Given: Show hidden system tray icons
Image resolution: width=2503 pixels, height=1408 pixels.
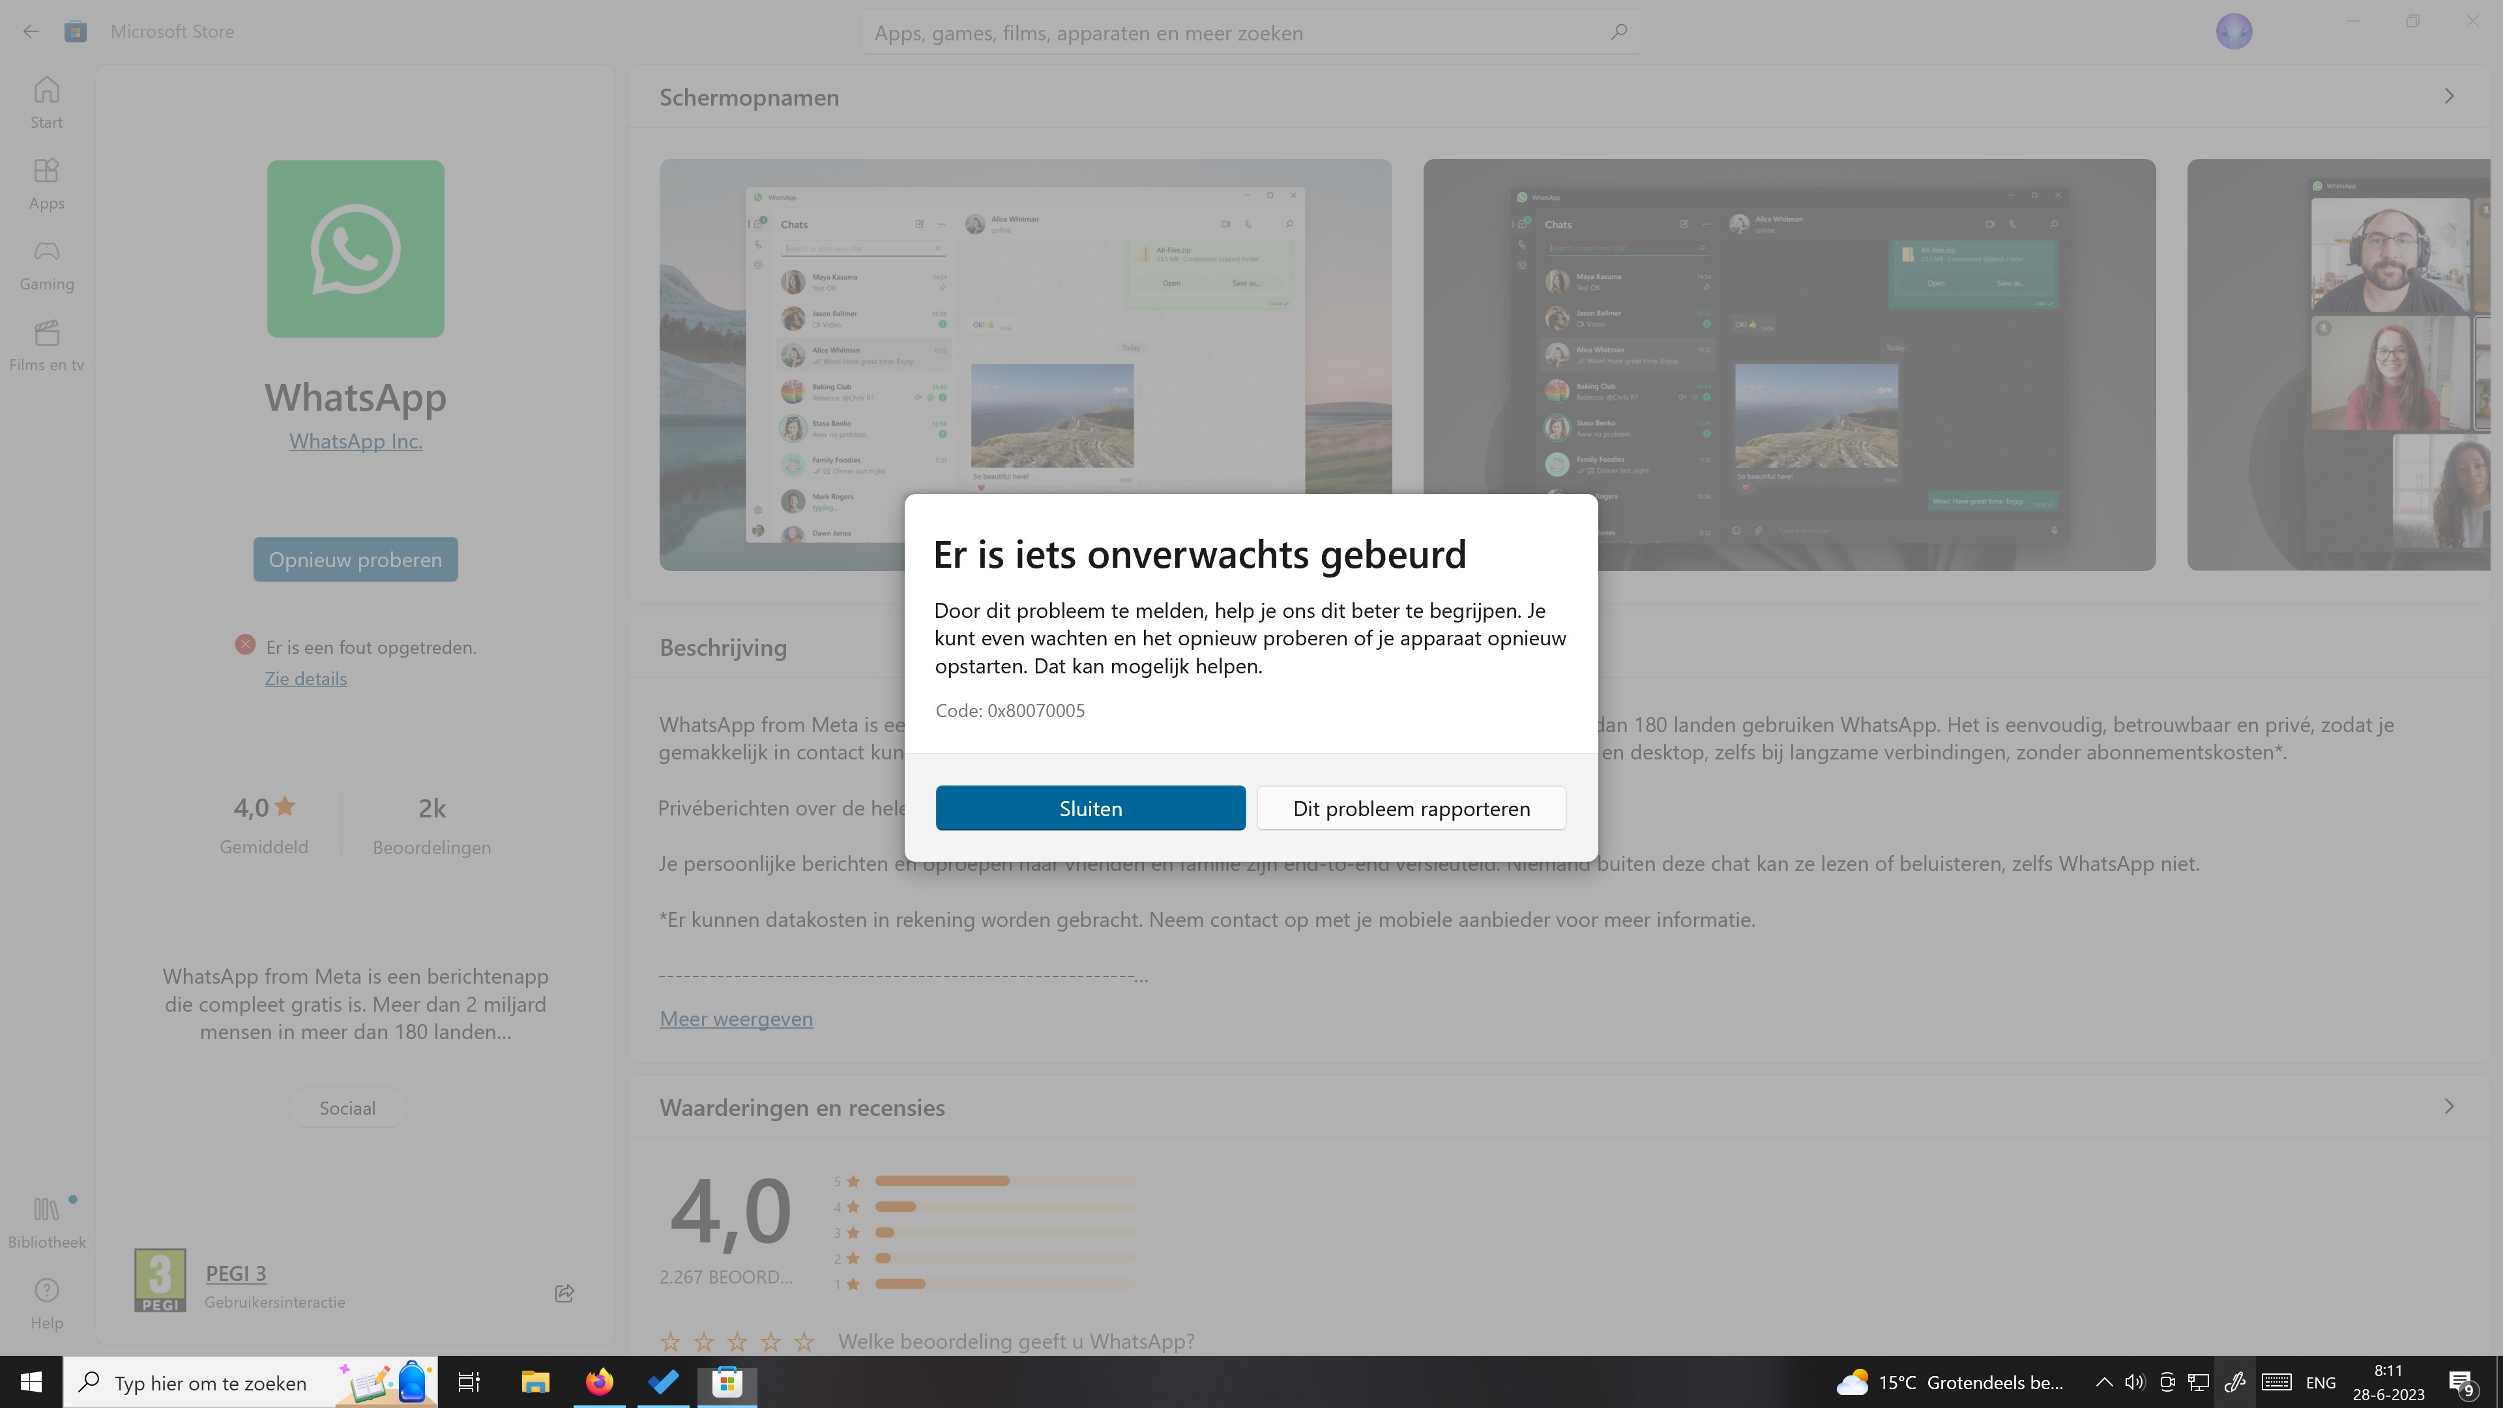Looking at the screenshot, I should [2103, 1382].
